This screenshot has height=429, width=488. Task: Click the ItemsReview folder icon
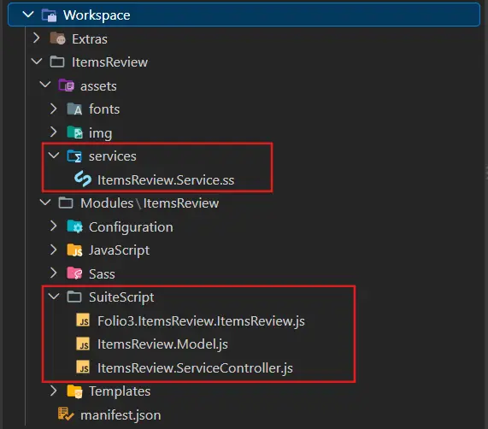pos(57,62)
